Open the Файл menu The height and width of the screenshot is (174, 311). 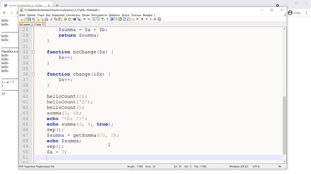22,15
